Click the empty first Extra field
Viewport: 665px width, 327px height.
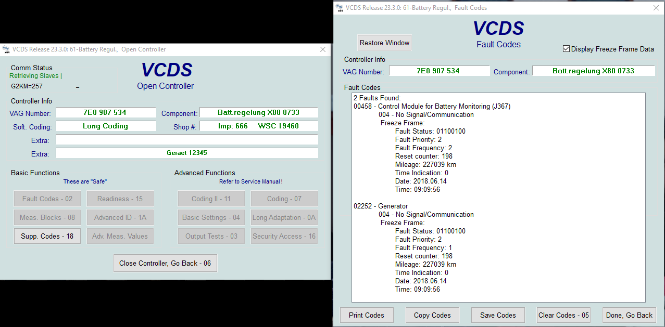[187, 139]
